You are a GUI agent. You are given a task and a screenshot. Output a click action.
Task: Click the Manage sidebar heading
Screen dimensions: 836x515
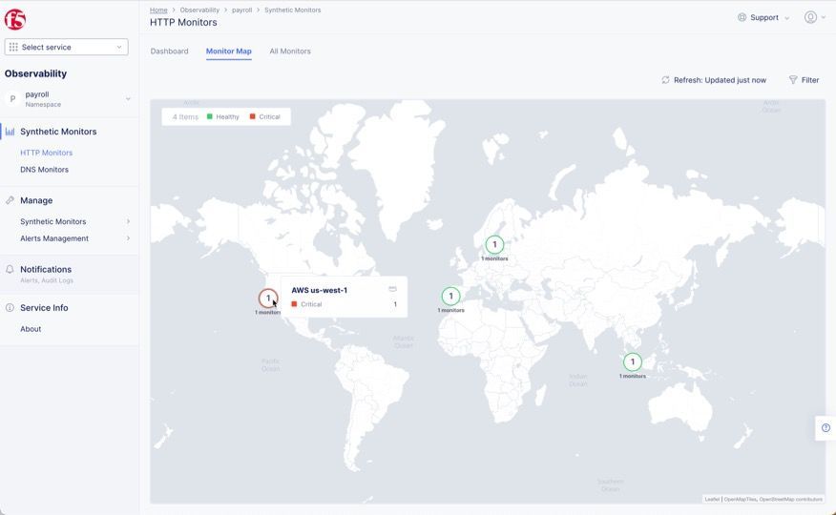point(36,201)
